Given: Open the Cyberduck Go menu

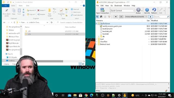Looking at the screenshot, I should [111, 5].
